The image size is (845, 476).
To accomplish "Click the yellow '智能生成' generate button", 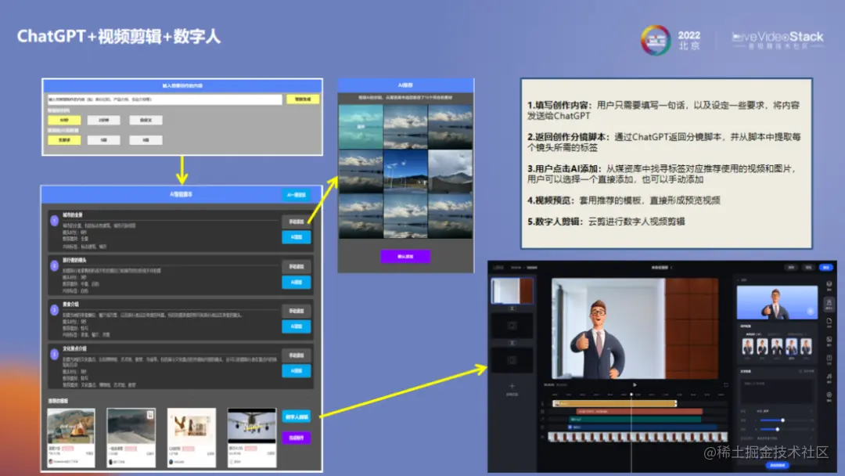I will tap(303, 99).
